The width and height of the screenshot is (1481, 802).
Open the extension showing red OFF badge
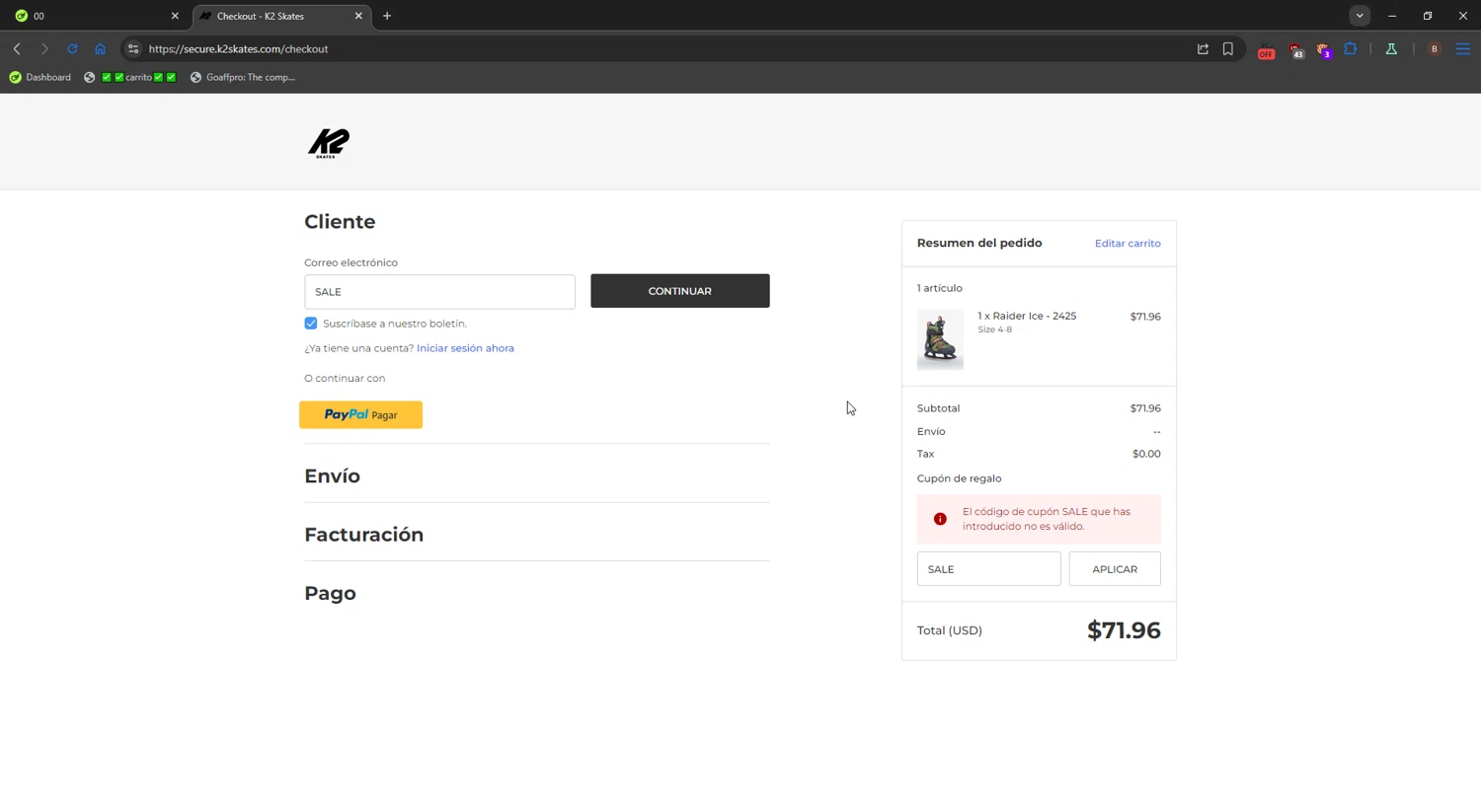pos(1266,50)
